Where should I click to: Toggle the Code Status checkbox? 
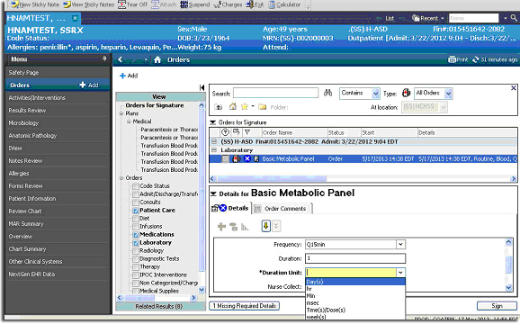(x=135, y=186)
